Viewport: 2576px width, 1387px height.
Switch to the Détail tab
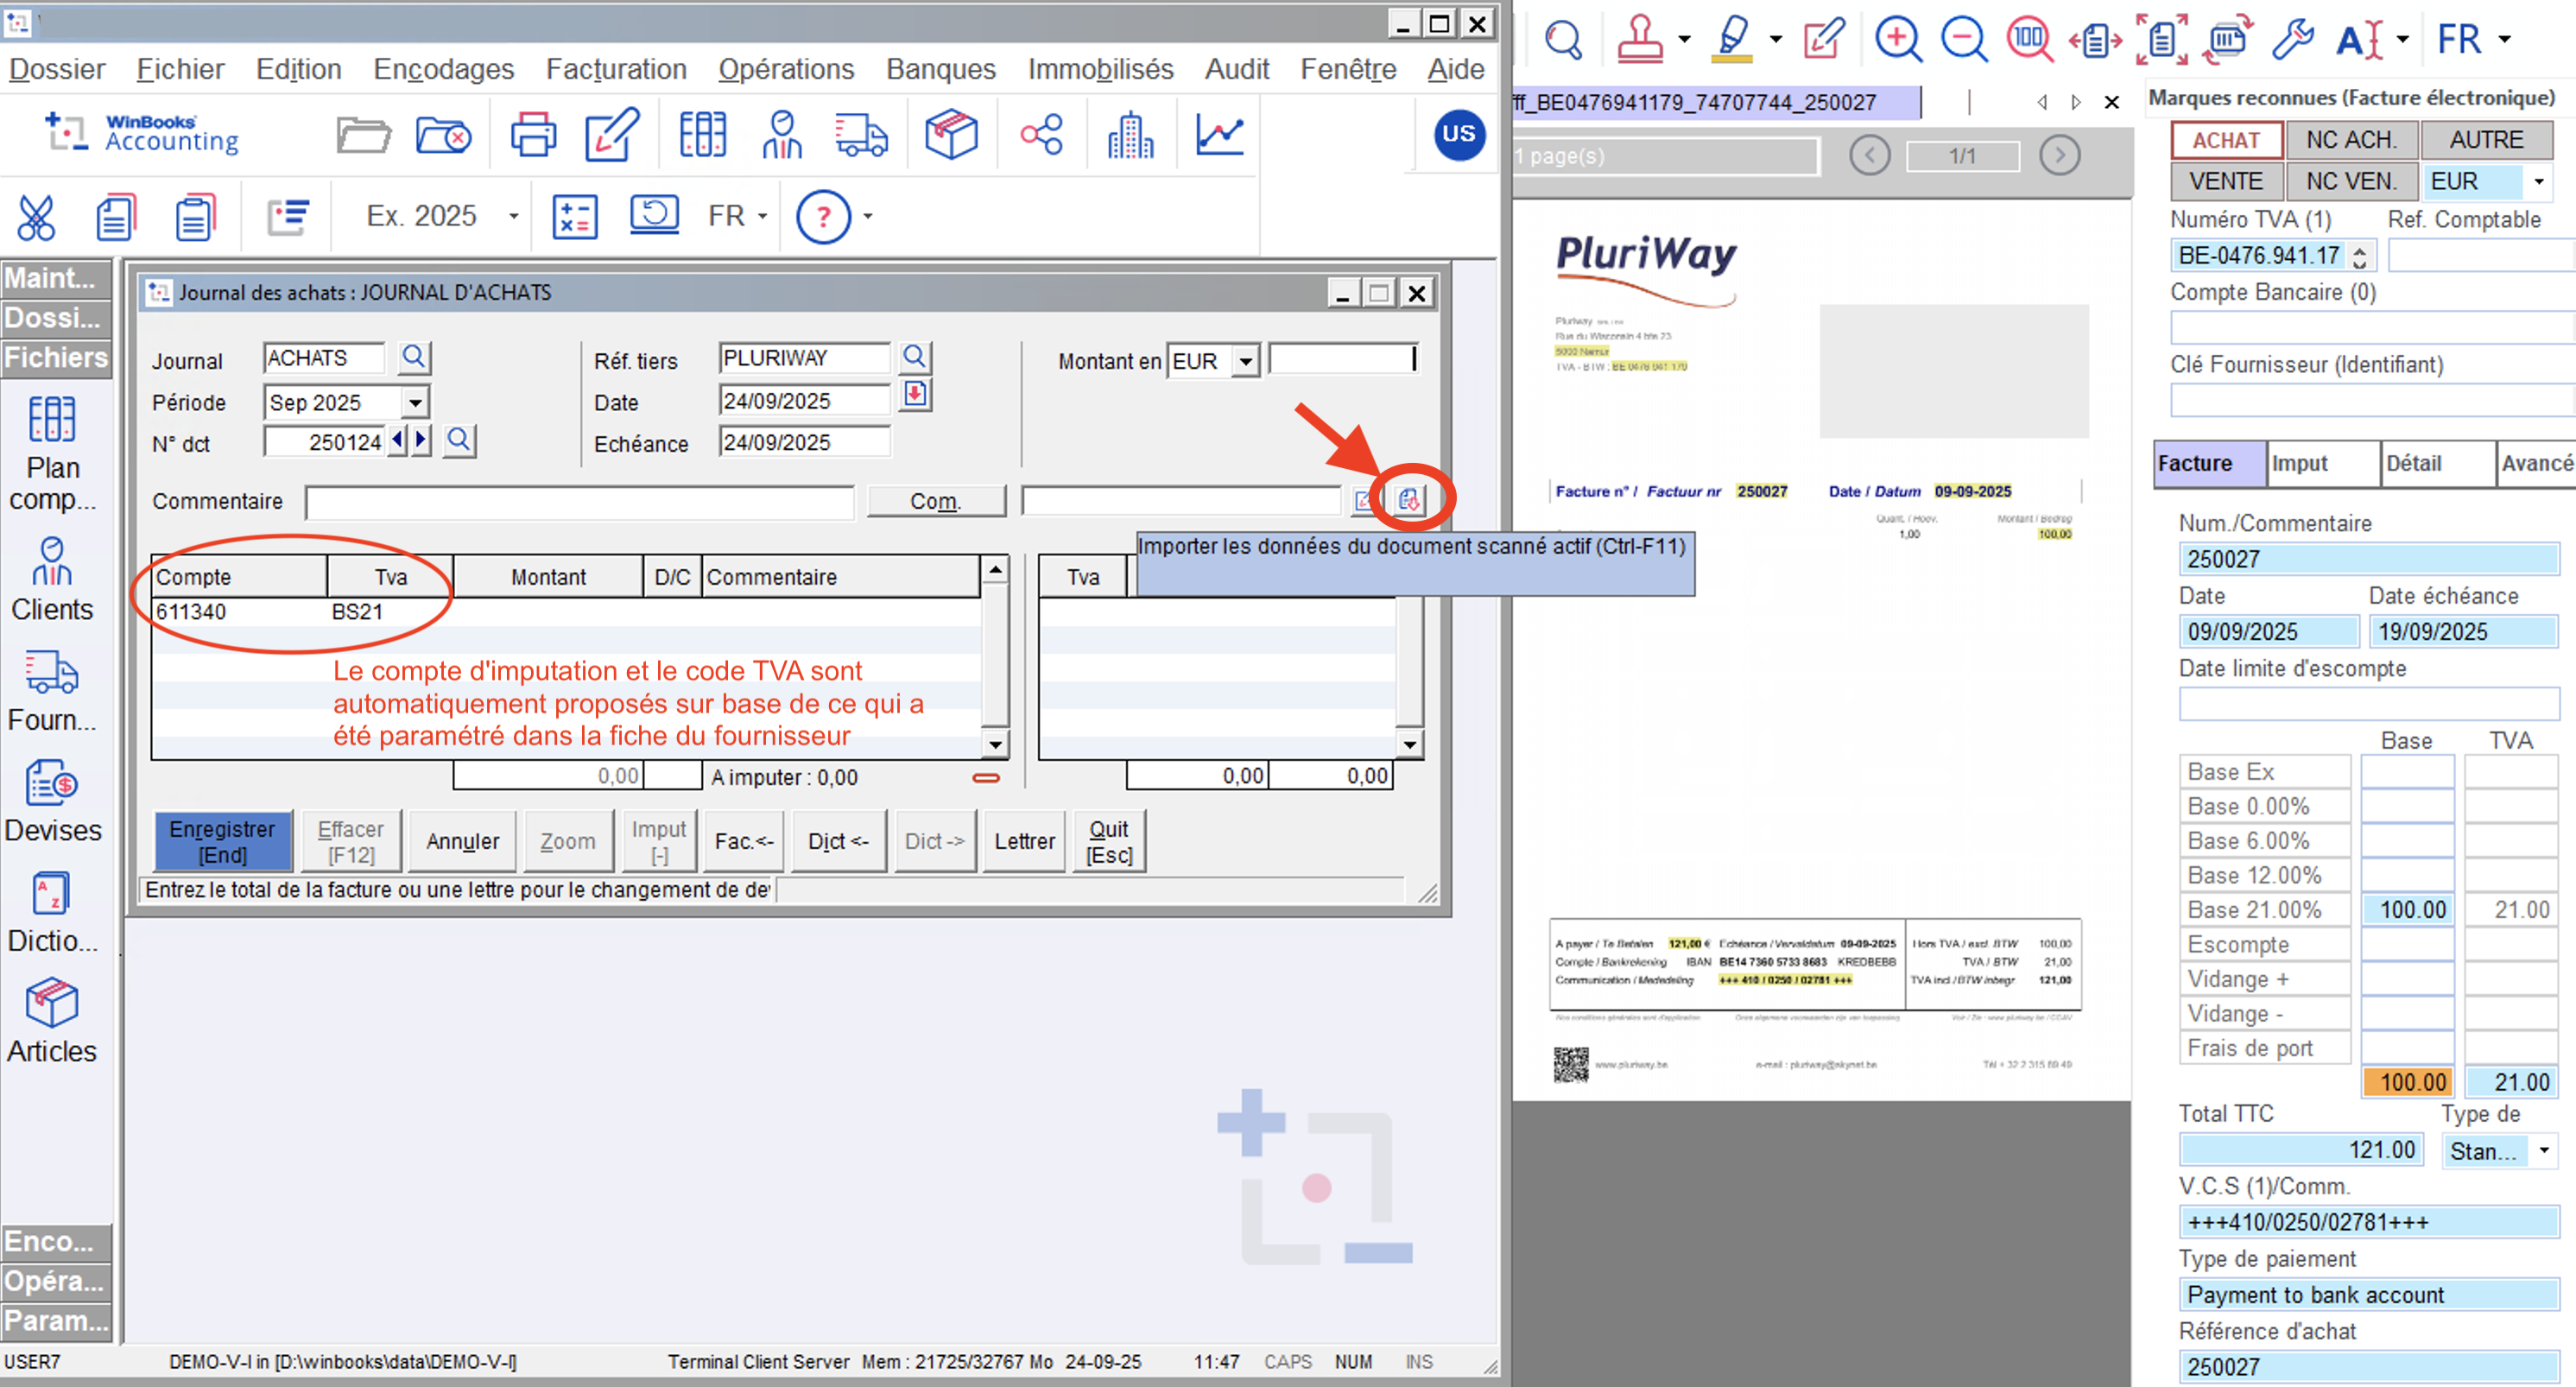tap(2413, 463)
